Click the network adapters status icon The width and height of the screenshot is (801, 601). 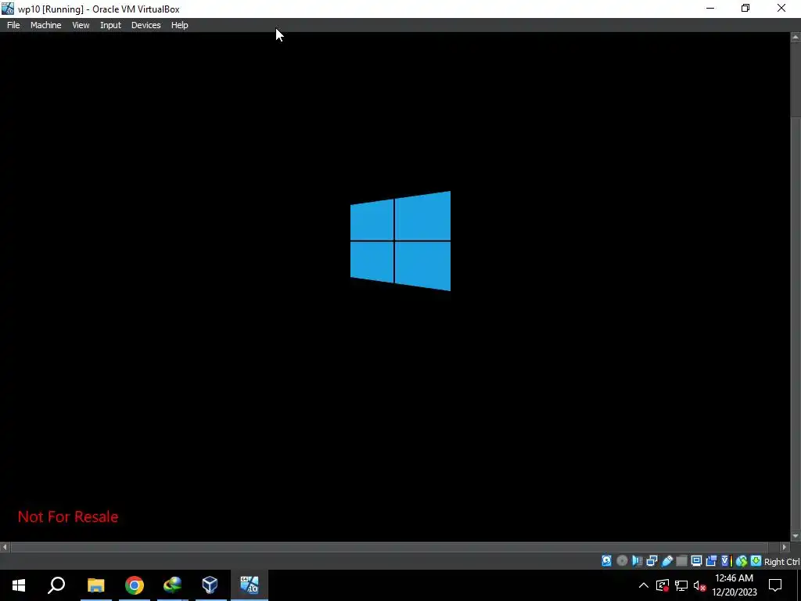click(x=652, y=561)
